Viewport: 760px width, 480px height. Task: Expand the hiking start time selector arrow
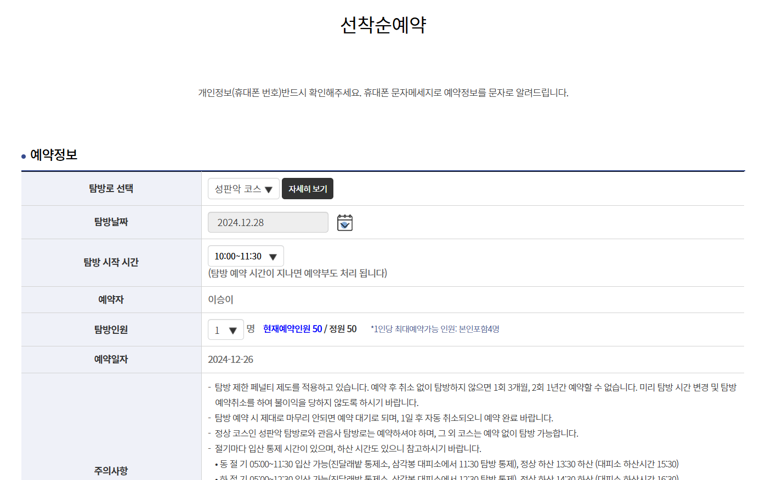pyautogui.click(x=273, y=256)
